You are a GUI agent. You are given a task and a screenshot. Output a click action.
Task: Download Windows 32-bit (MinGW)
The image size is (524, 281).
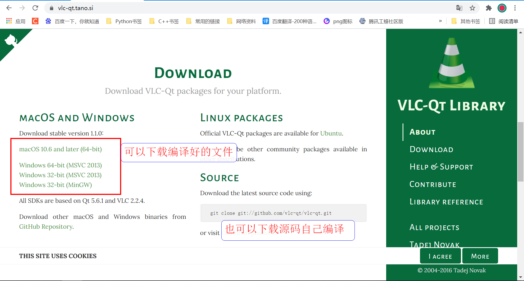pos(55,185)
